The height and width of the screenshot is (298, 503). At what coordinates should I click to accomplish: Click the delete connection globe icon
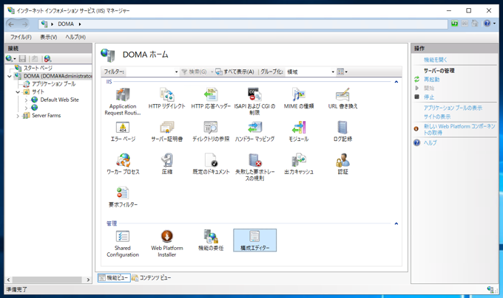47,58
